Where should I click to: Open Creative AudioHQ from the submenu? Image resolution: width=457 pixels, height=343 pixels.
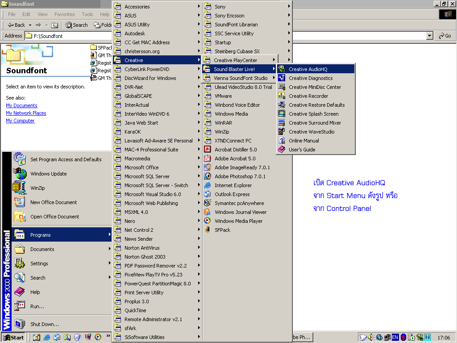(x=316, y=69)
